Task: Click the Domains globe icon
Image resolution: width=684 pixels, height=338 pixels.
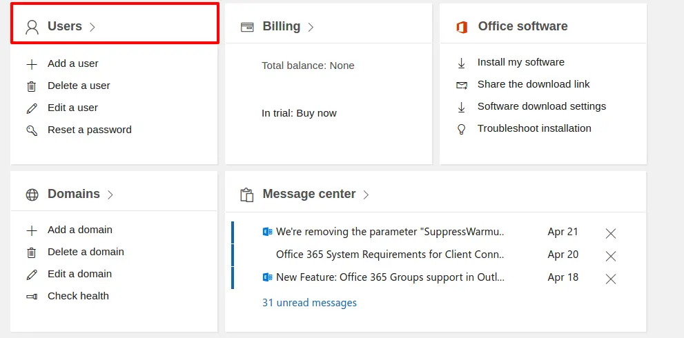Action: 32,195
